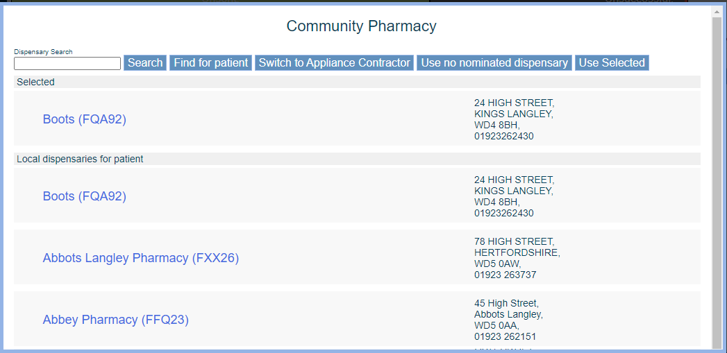Click the 45 High Street address line
727x353 pixels.
pos(506,303)
